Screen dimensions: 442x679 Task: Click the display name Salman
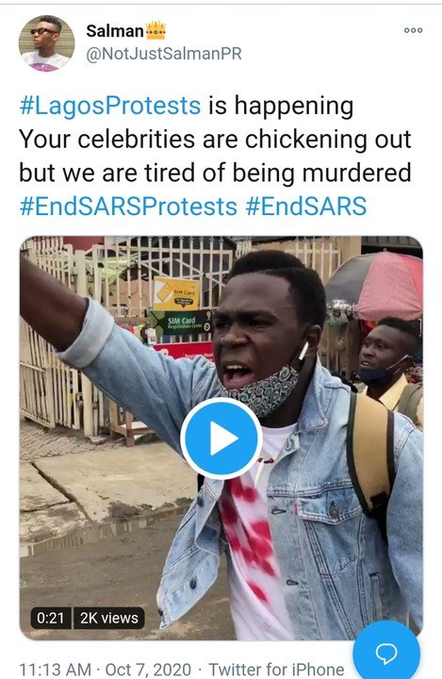click(x=115, y=31)
